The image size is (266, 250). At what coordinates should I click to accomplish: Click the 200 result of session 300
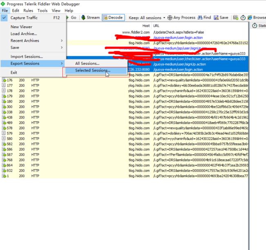pos(22,107)
